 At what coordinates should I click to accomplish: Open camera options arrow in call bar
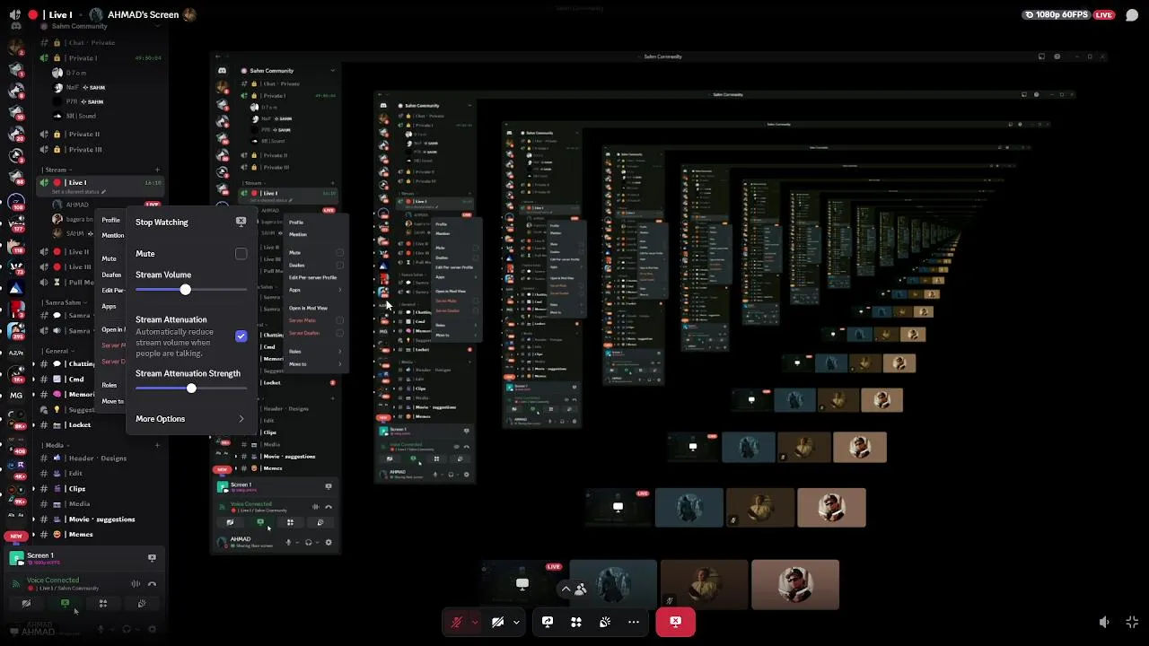click(515, 622)
